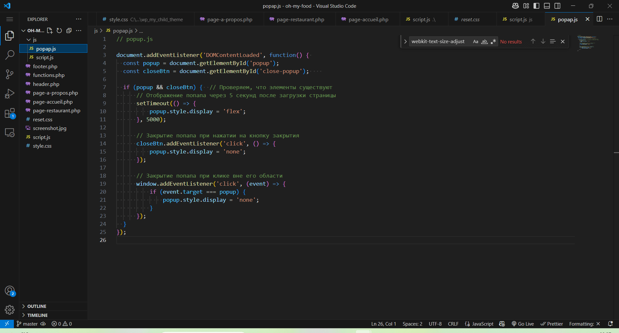Open Remote Explorer view
Viewport: 619px width, 333px height.
(10, 133)
